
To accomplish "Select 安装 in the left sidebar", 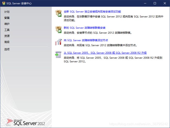I will pyautogui.click(x=7, y=18).
